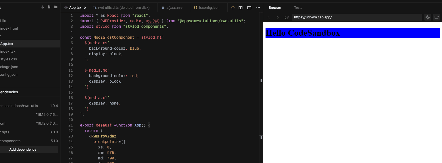442x163 pixels.
Task: Select the Tests tab
Action: point(298,8)
